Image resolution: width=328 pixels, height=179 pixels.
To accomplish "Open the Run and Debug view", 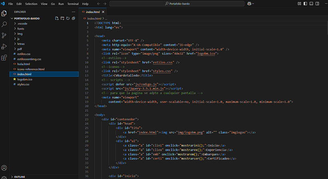I will click(4, 47).
